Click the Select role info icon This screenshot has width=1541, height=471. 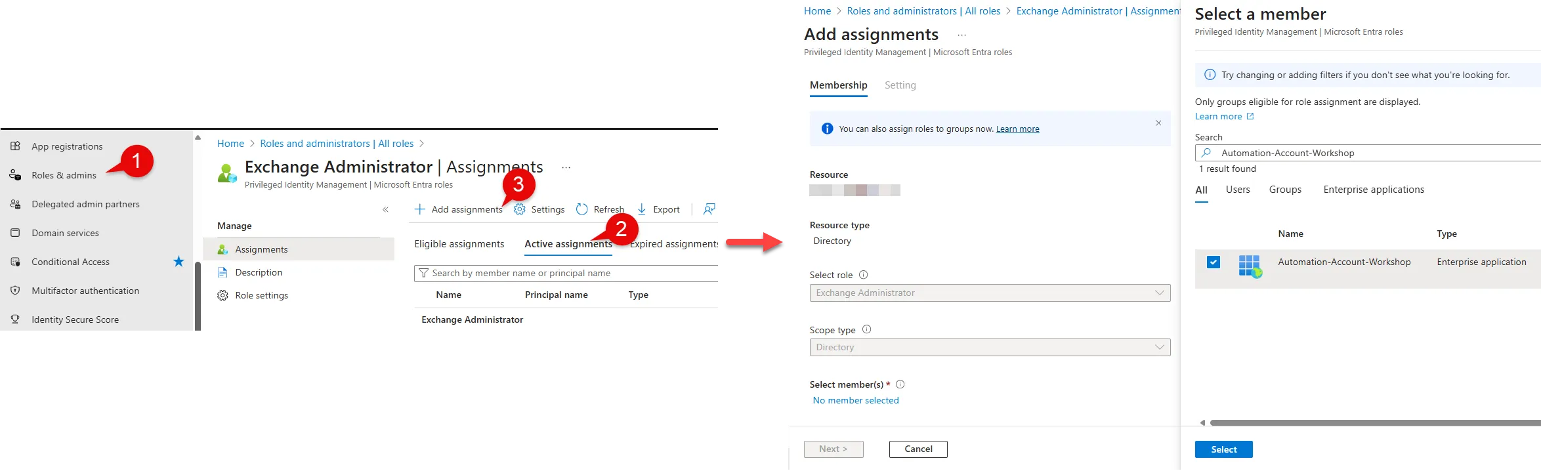(864, 275)
